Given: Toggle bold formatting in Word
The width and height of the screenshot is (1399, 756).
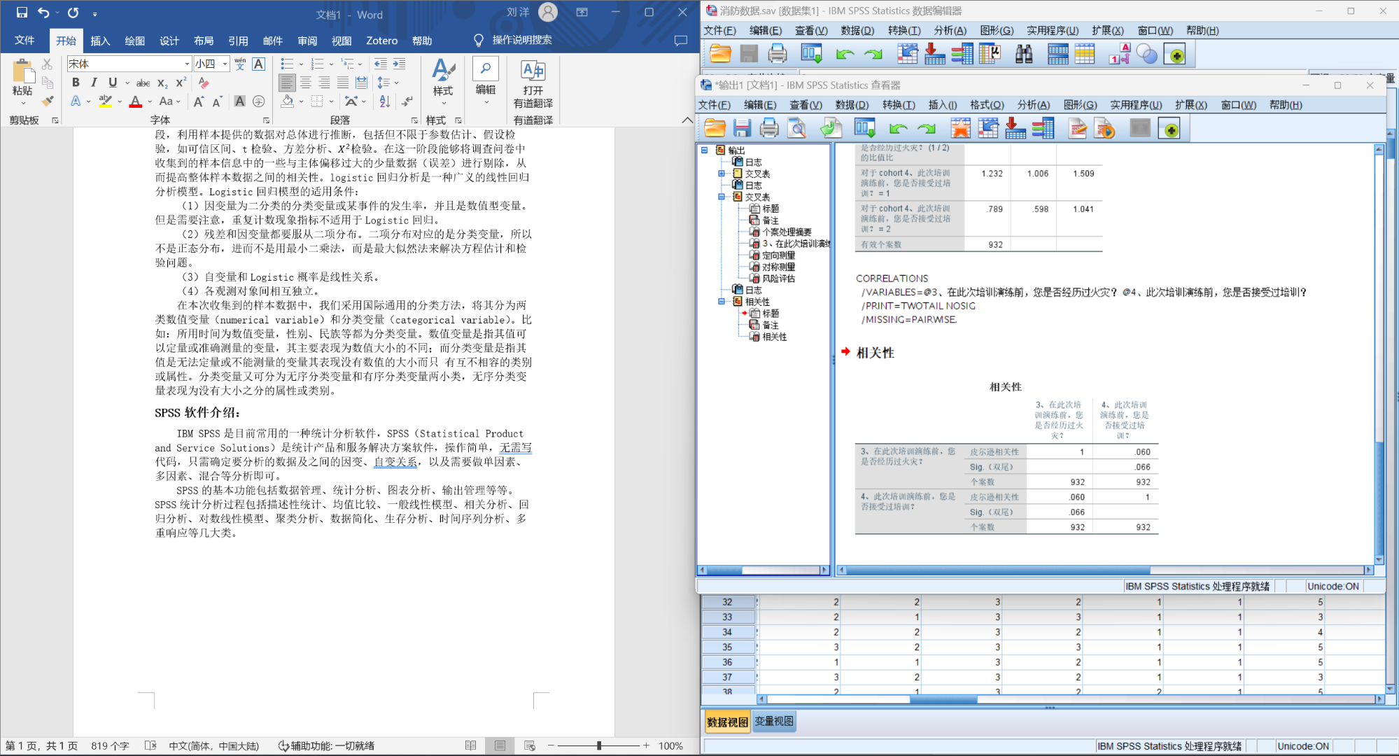Looking at the screenshot, I should (x=76, y=83).
